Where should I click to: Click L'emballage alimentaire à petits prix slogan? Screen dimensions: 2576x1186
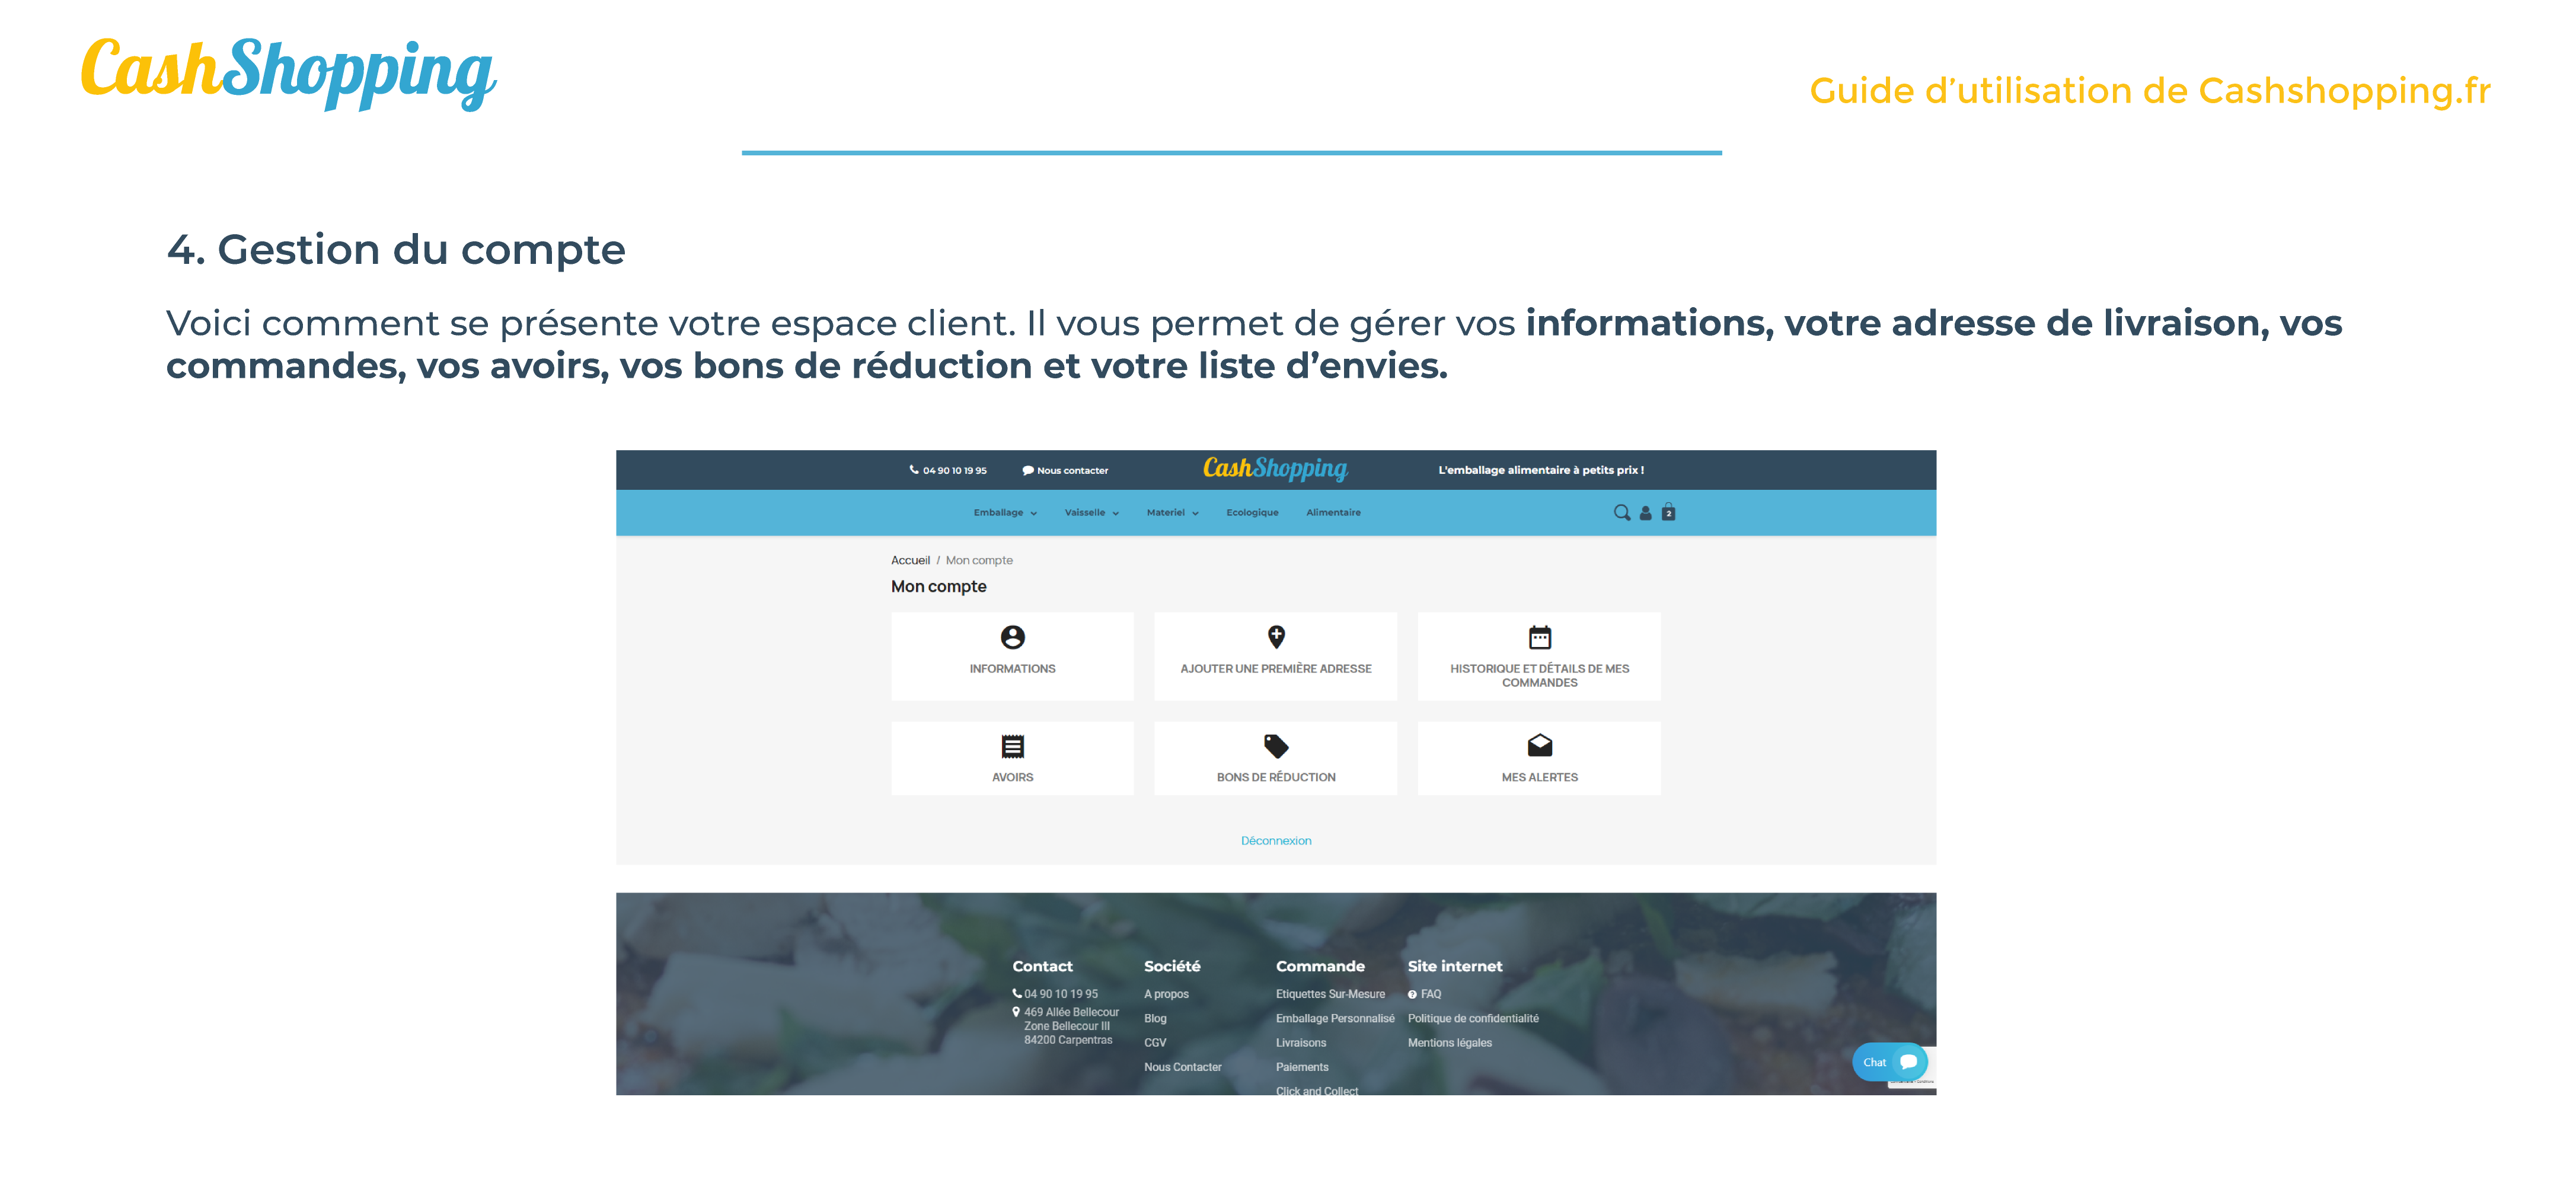tap(1540, 470)
